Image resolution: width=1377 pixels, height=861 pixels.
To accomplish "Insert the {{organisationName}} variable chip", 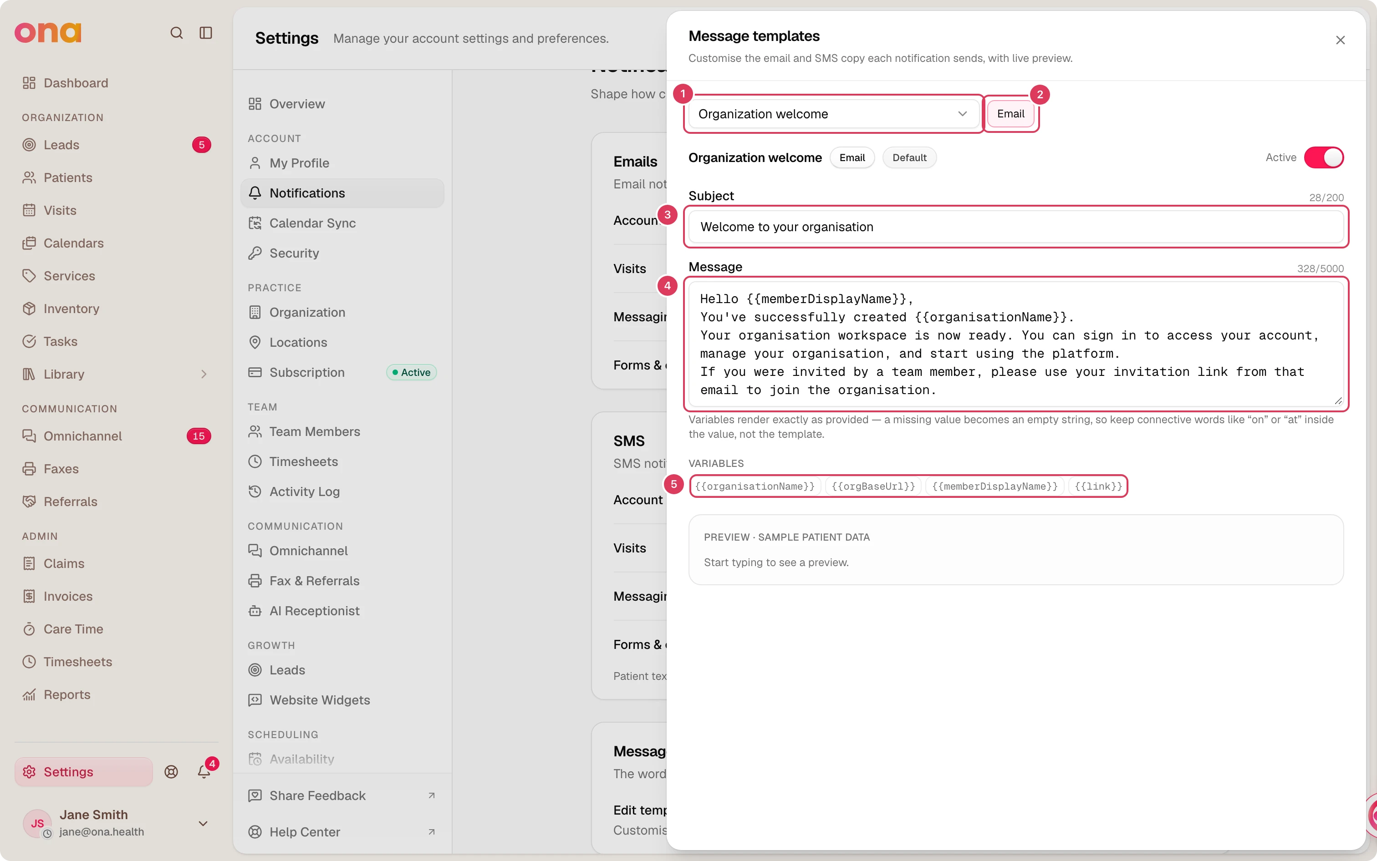I will (755, 486).
